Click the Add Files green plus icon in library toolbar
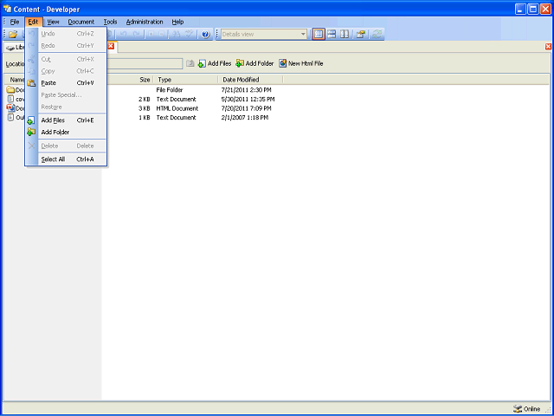Screen dimensions: 554x416 (202, 63)
